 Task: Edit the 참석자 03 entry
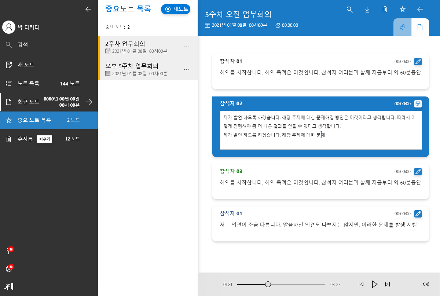click(x=418, y=171)
